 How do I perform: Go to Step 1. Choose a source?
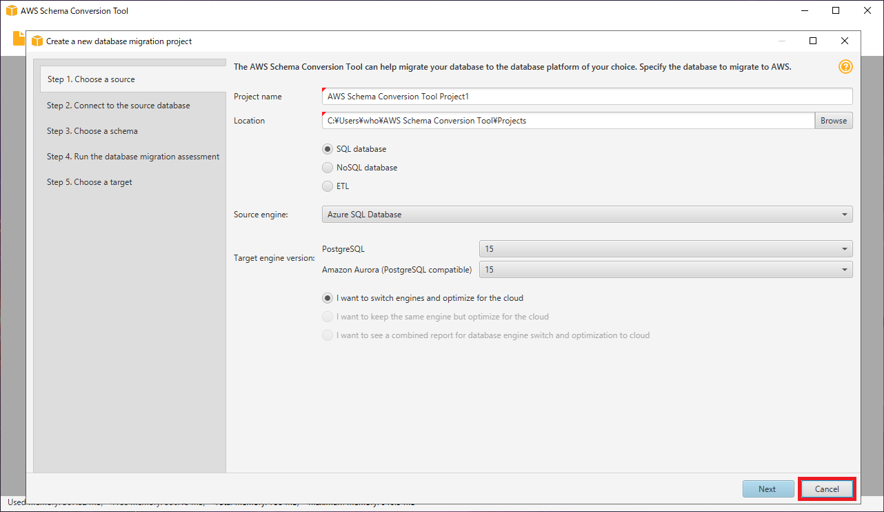91,79
